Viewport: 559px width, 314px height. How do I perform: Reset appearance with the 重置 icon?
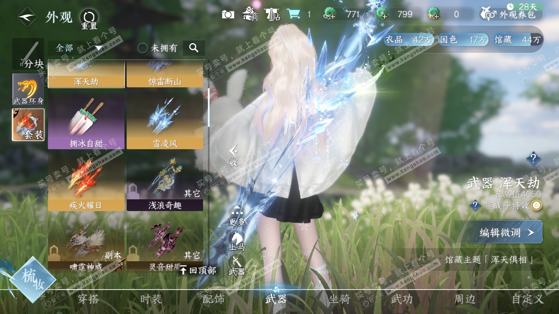coord(89,19)
